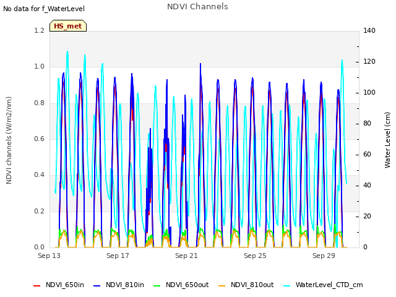The image size is (396, 297).
Task: Toggle the NDVI_810in legend entry
Action: coord(119,285)
